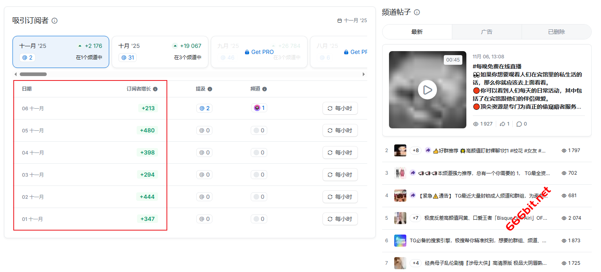
Task: Click the horizontal scrollbar right arrow under month cards
Action: (364, 74)
